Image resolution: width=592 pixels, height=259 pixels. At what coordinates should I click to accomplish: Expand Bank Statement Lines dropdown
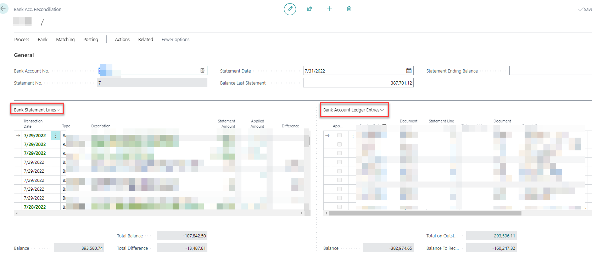click(37, 110)
